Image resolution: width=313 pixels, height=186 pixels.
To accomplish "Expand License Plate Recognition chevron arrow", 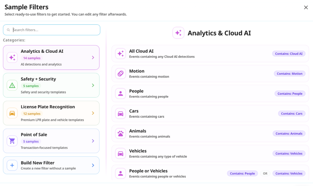I will pyautogui.click(x=93, y=113).
